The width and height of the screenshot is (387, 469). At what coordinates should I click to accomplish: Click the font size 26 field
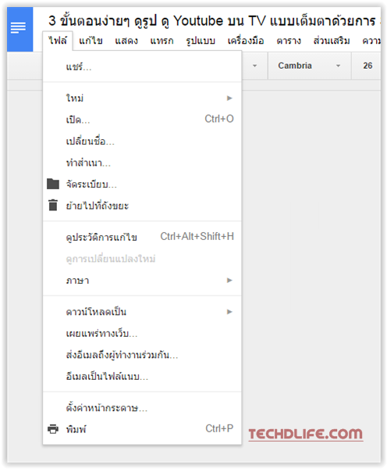pos(367,66)
